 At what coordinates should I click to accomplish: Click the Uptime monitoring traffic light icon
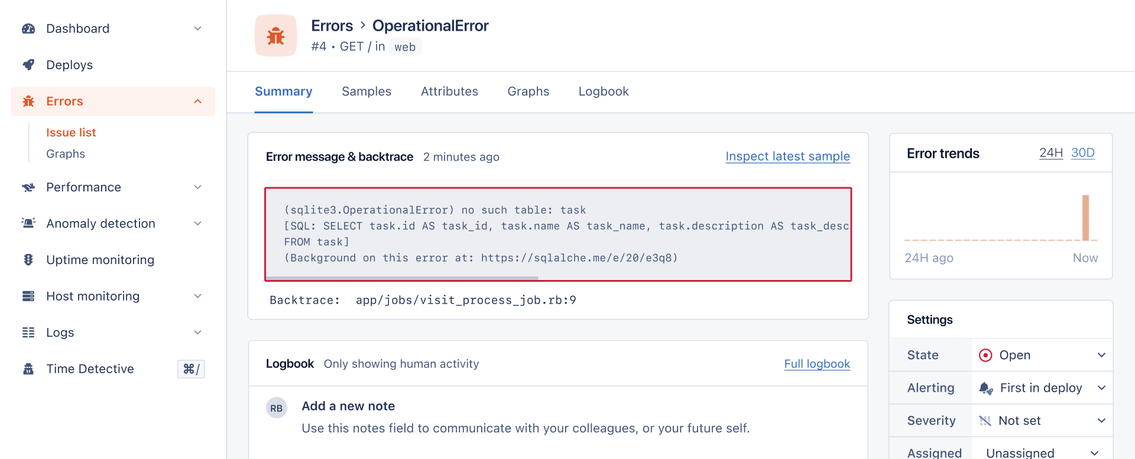(28, 260)
